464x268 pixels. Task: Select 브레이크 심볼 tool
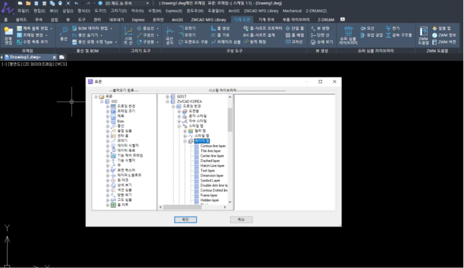point(225,42)
